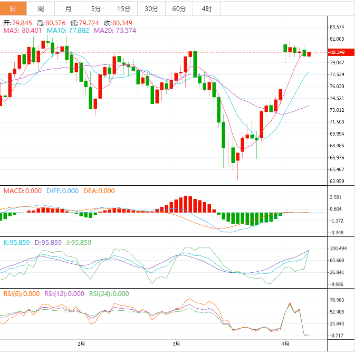355x353 pixels.
Task: Switch to the 周 weekly chart tab
Action: [x=41, y=9]
